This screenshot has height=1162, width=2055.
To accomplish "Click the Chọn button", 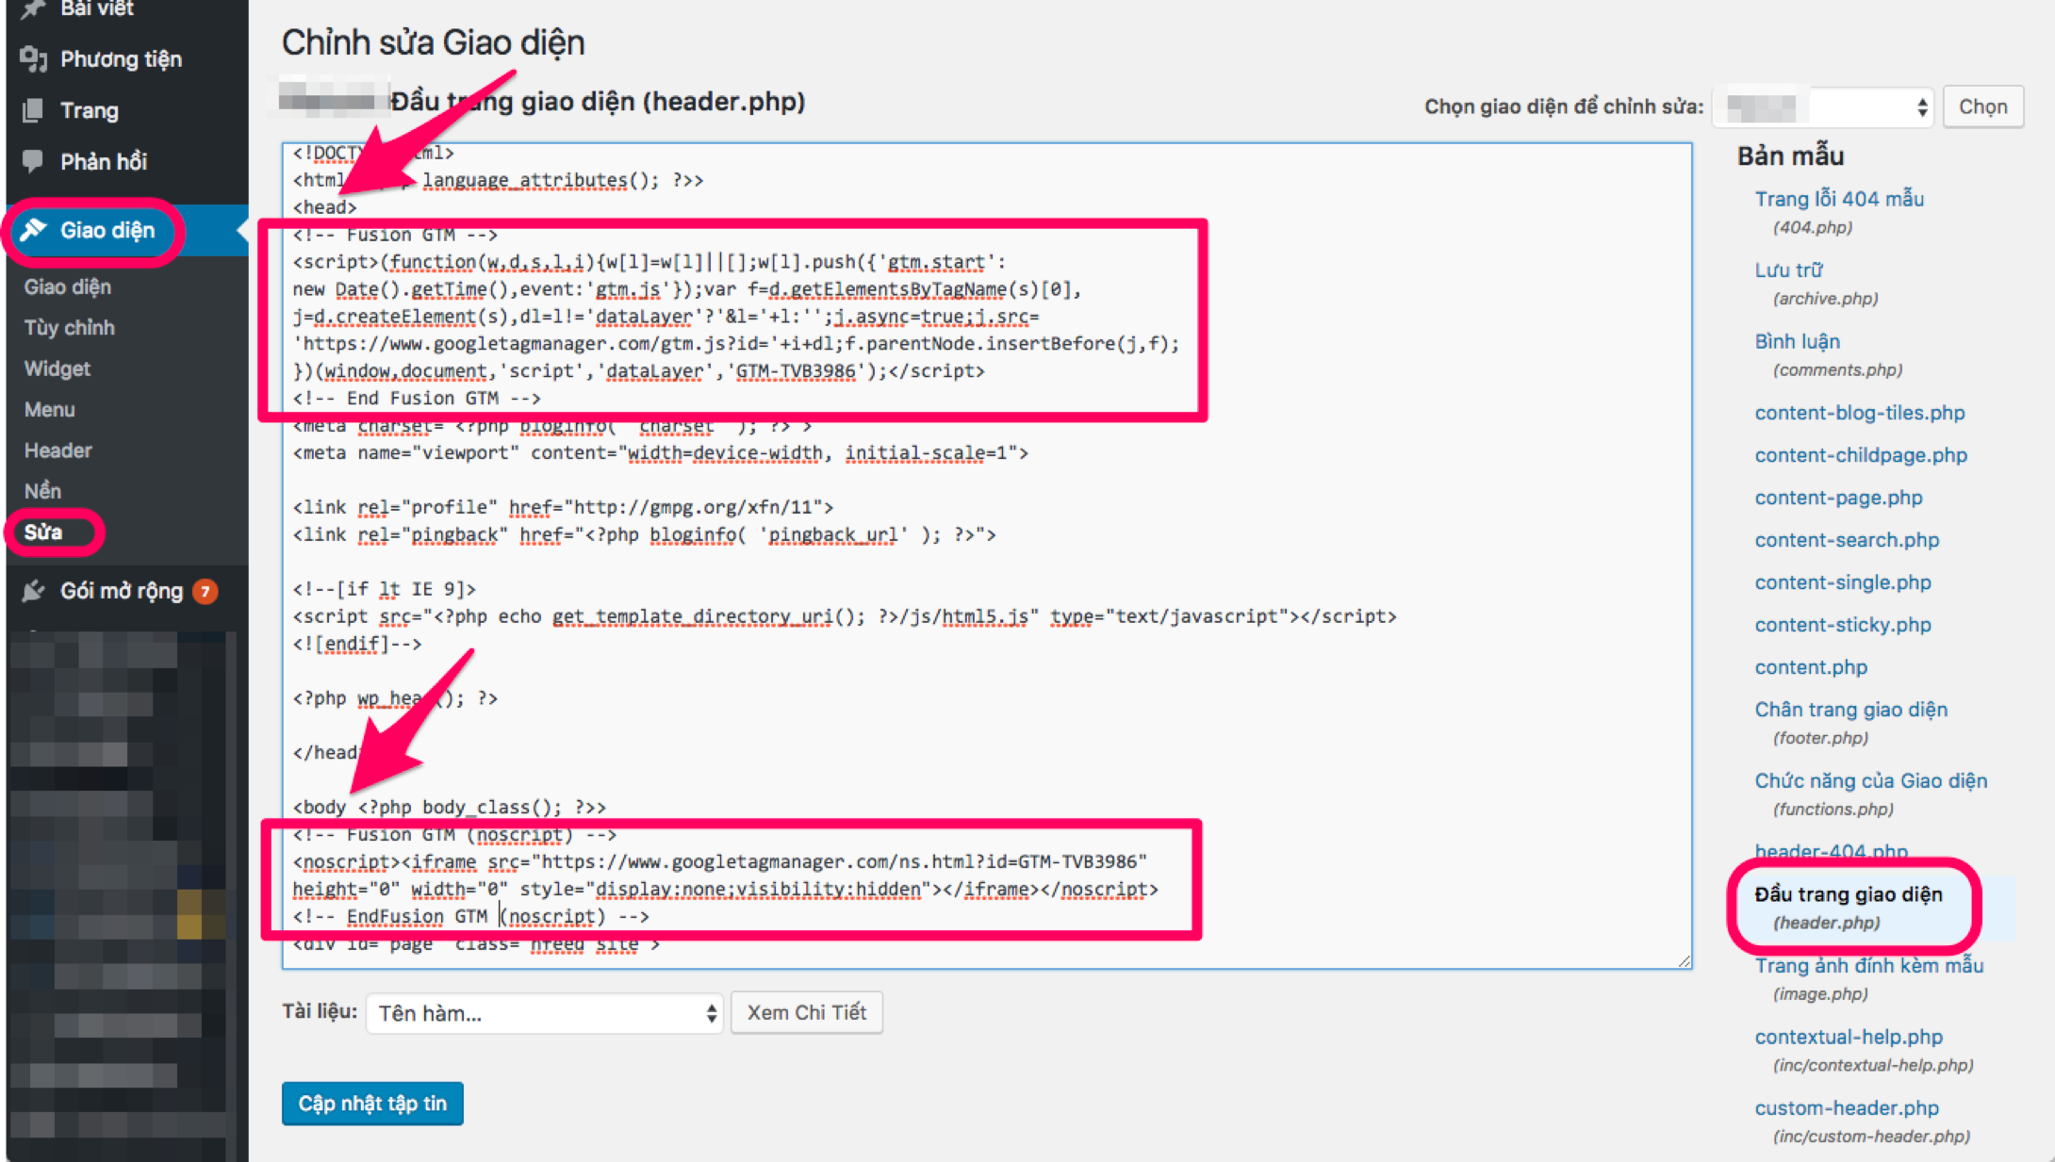I will pyautogui.click(x=1982, y=106).
